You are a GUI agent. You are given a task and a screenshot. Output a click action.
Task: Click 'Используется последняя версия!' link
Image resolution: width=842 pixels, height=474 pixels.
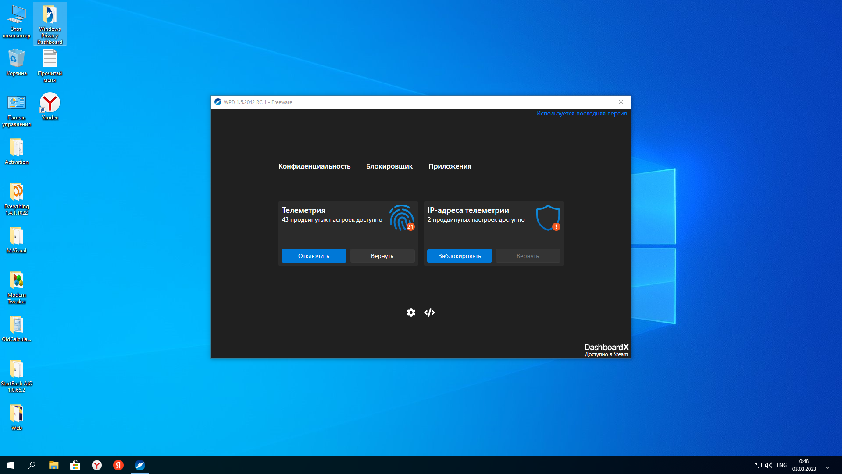(582, 114)
